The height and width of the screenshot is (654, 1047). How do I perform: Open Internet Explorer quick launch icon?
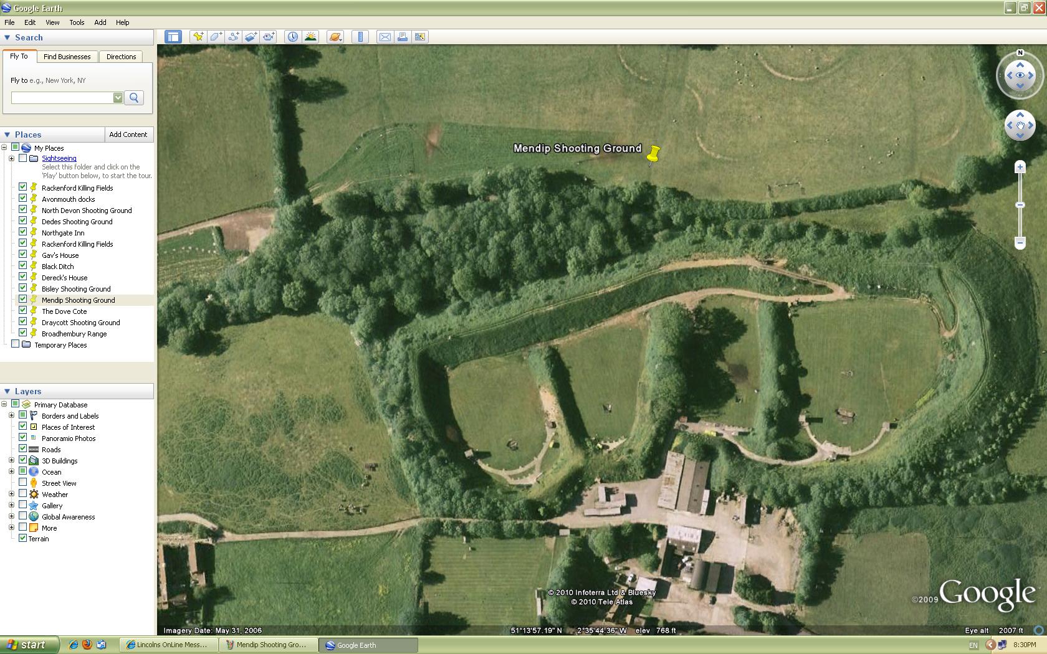click(74, 645)
